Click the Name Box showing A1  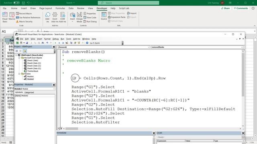point(8,31)
